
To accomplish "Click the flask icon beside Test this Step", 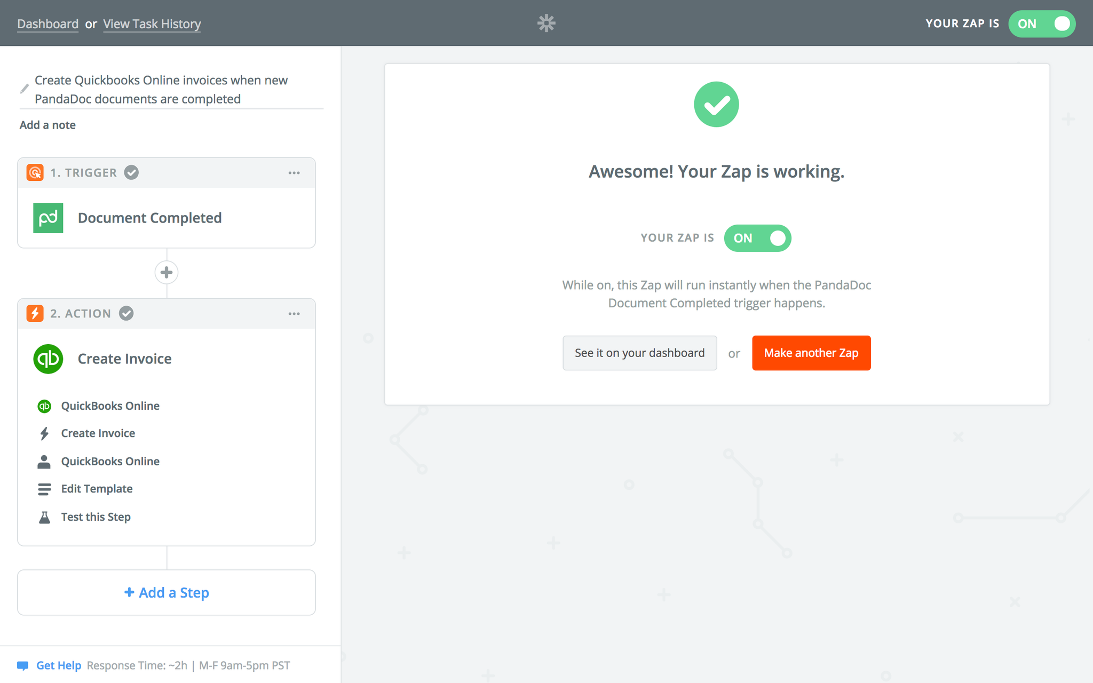I will (44, 517).
